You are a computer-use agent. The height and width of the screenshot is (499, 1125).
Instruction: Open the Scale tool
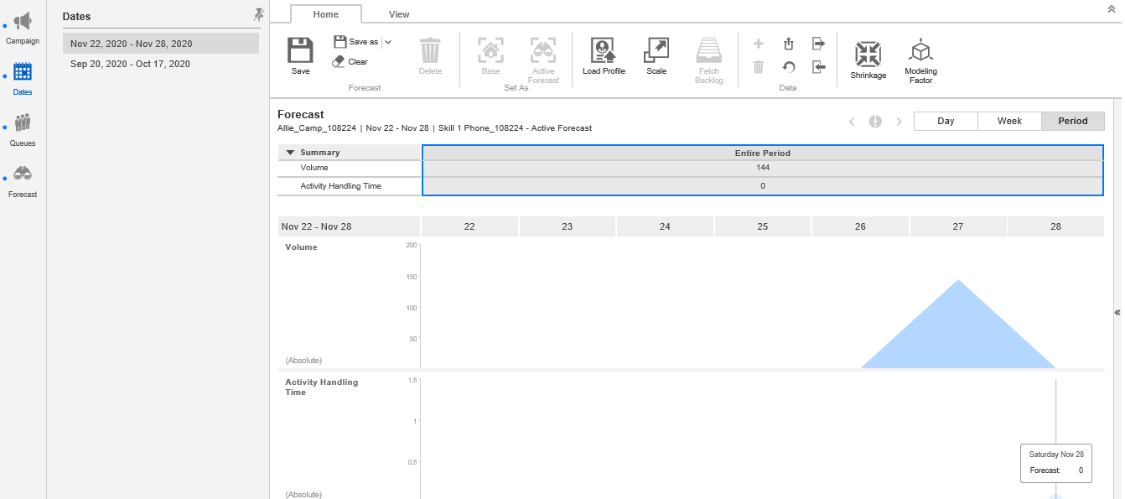click(656, 56)
